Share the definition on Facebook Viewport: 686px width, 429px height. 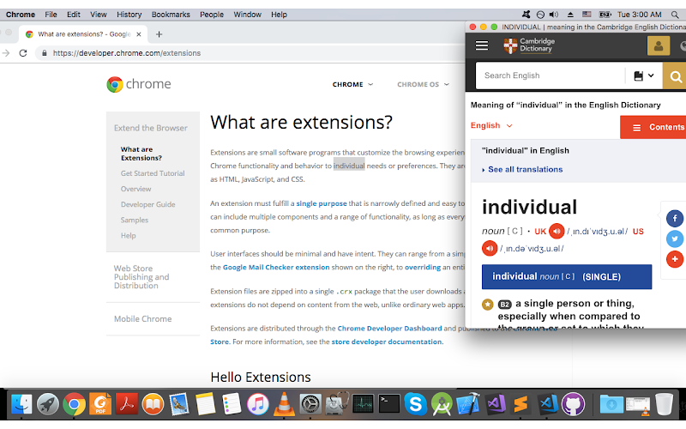[x=675, y=219]
